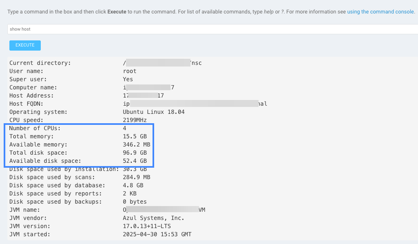Select the '17.0.13+11-LTS' JVM version text

146,226
